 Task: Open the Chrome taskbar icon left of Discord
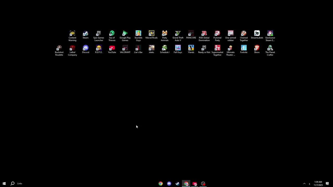coord(161,184)
